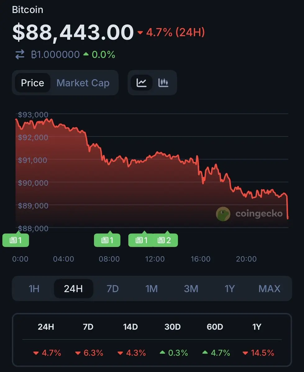Switch to line chart view icon
This screenshot has width=304, height=372.
pos(141,83)
